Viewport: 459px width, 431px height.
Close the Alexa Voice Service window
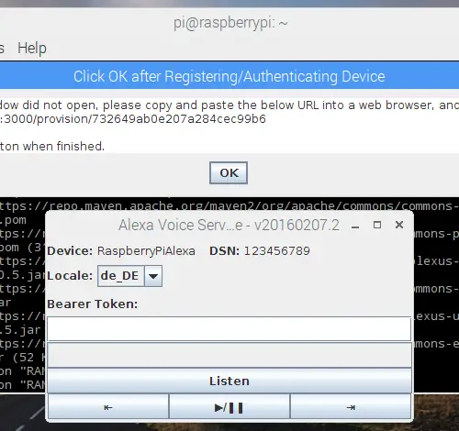coord(399,225)
